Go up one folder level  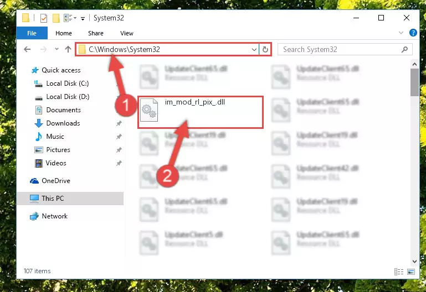click(68, 49)
